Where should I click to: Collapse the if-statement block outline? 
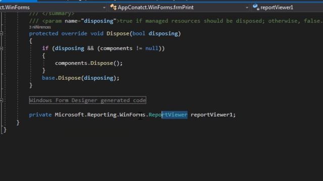point(2,48)
